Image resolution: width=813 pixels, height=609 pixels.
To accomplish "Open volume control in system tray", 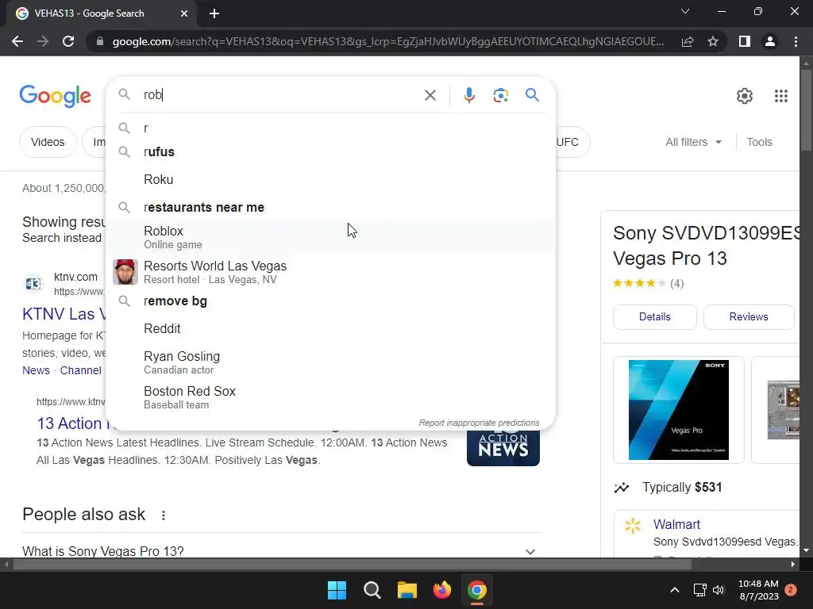I will (719, 590).
